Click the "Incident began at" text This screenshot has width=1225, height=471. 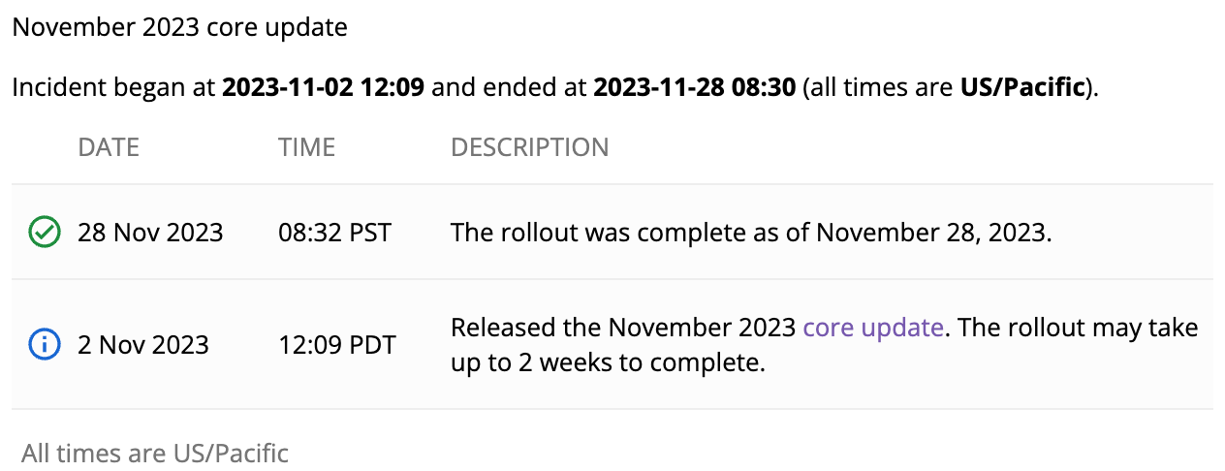(x=114, y=88)
